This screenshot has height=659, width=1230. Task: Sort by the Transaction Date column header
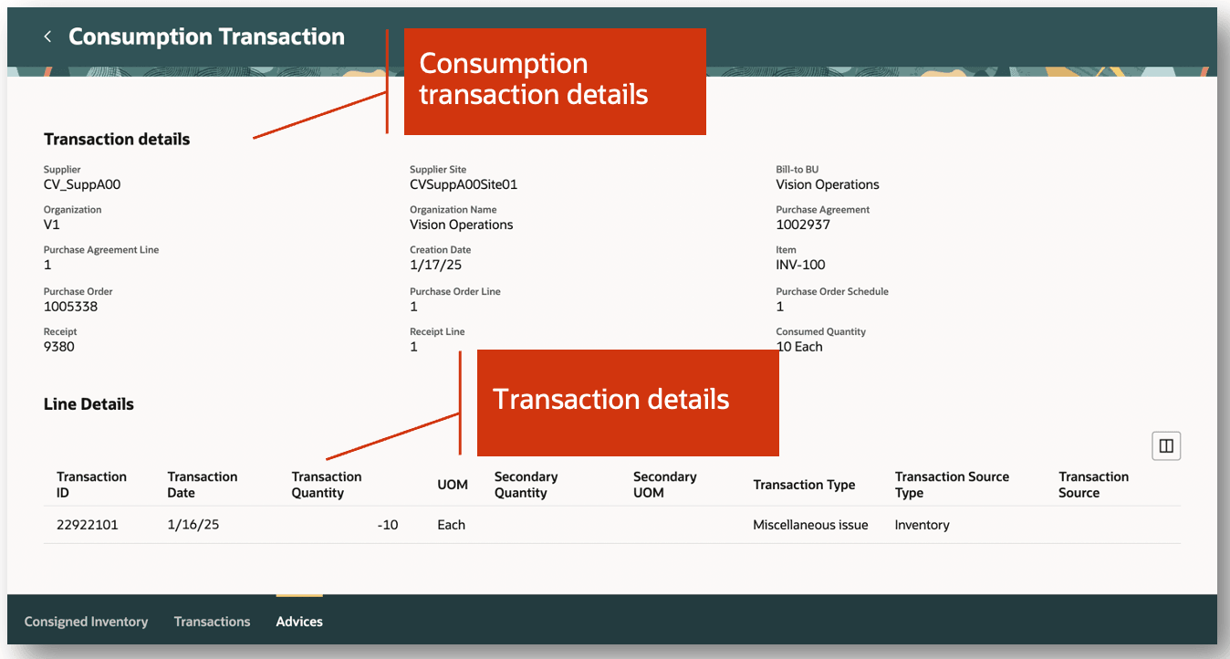(x=202, y=484)
